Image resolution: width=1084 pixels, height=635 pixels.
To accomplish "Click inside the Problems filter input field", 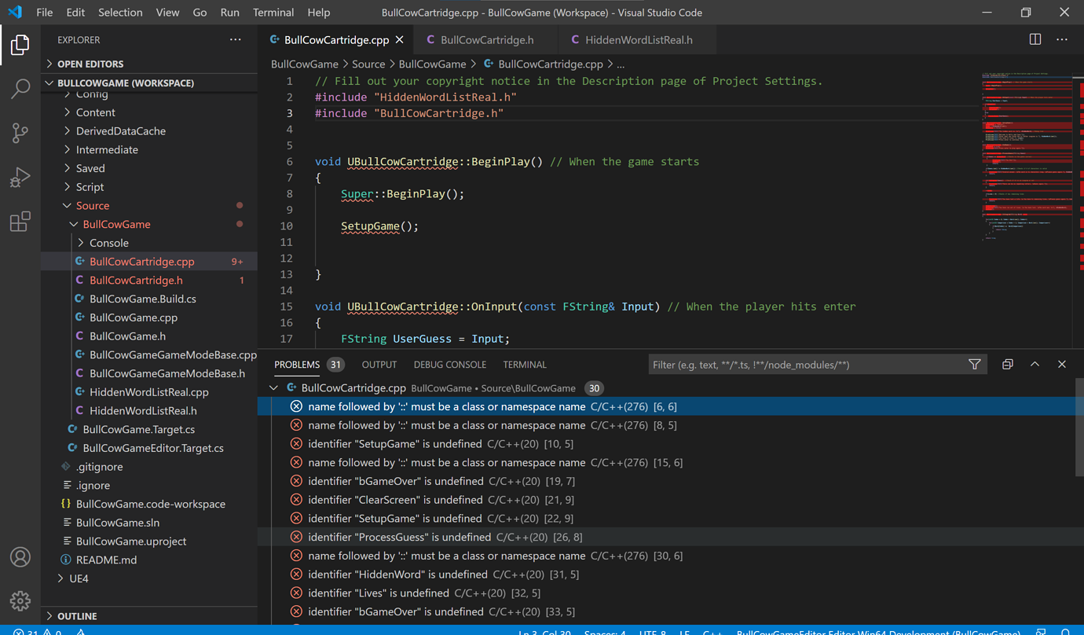I will 786,364.
